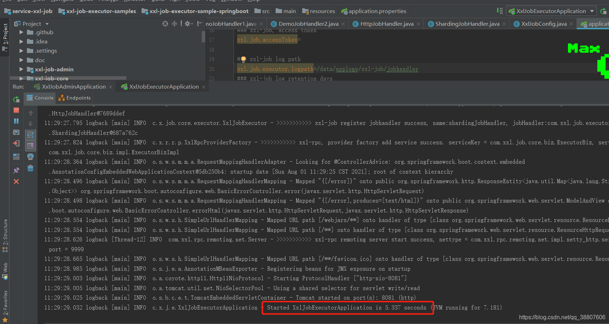Screen dimensions: 609x324
Task: Move down the stack trace in console
Action: (x=31, y=124)
